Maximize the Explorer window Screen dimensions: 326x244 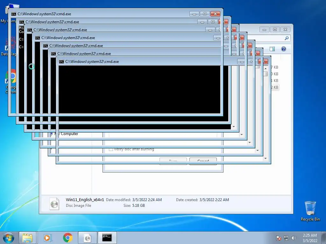point(275,30)
